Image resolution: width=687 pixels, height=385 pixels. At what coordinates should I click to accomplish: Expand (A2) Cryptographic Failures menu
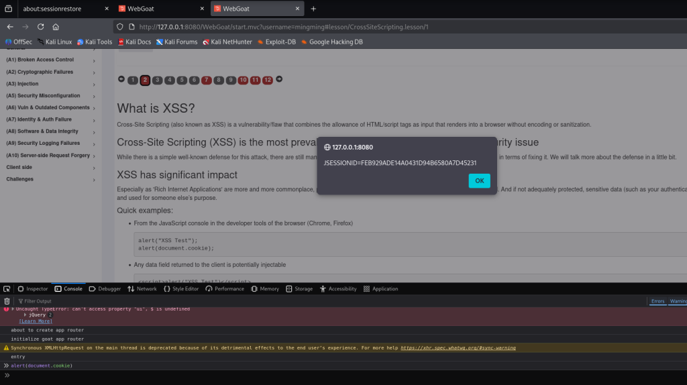point(51,72)
